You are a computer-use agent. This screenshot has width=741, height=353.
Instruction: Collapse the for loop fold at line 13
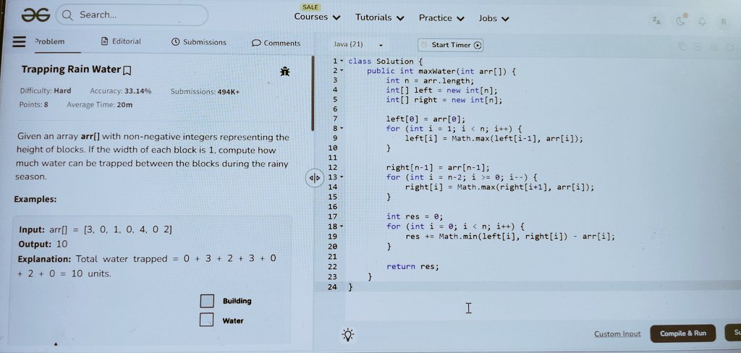(342, 177)
